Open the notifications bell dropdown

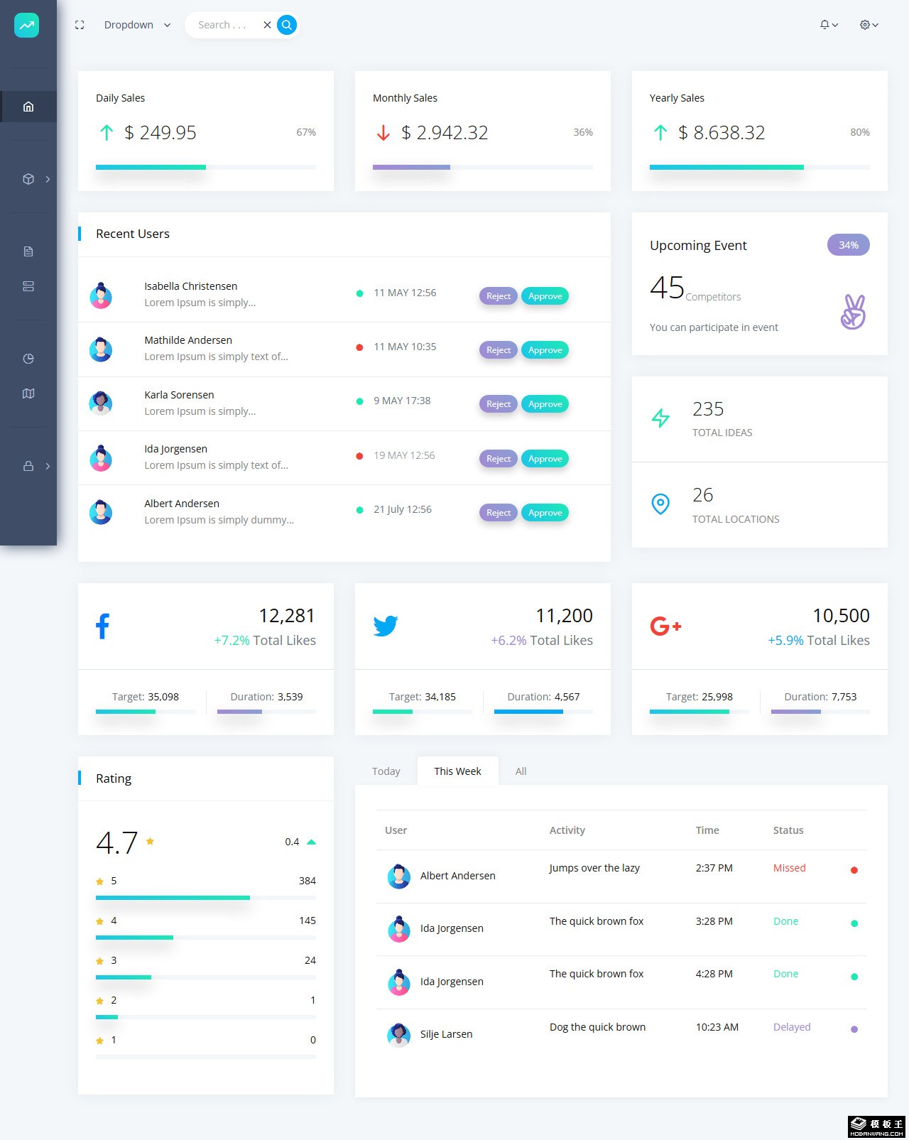point(829,25)
